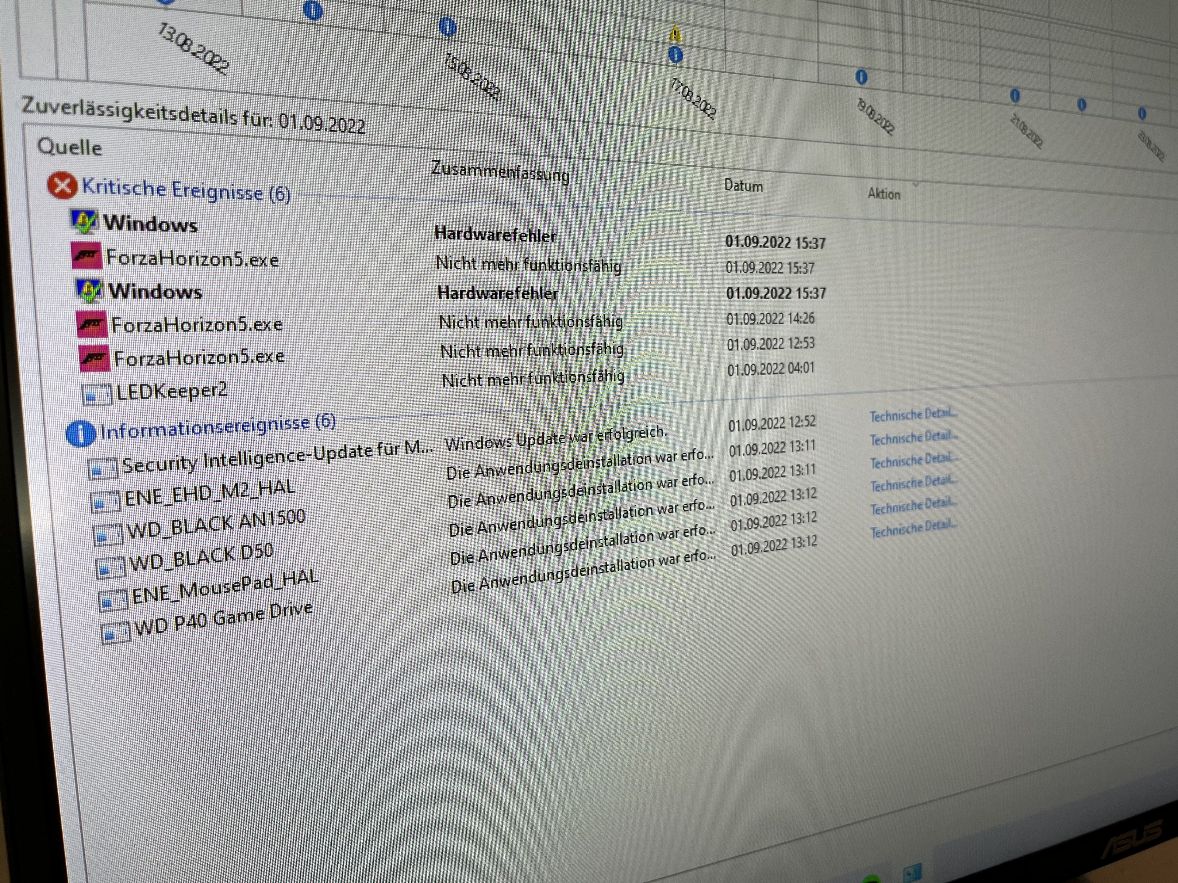
Task: Click the 'Zuverlässigkeitsdetails für: 01.09.2022' heading
Action: coord(194,115)
